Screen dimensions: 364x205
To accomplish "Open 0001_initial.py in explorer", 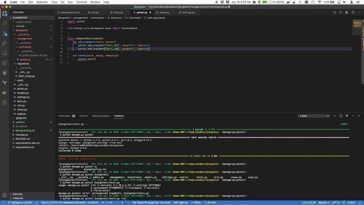I will 27,76.
